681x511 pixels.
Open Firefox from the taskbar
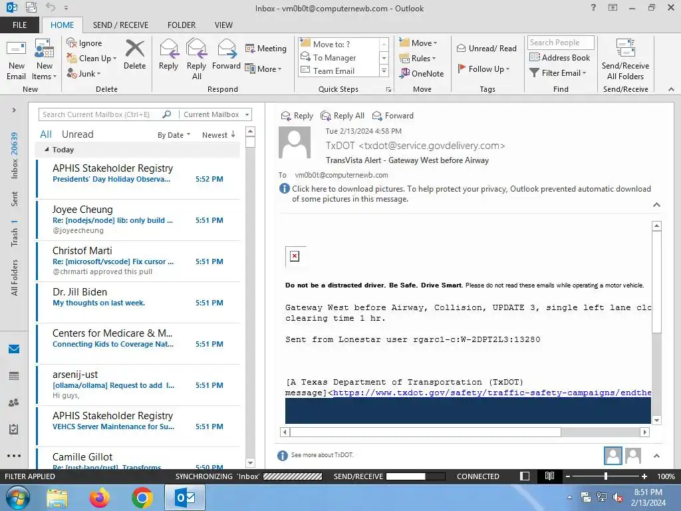point(100,498)
